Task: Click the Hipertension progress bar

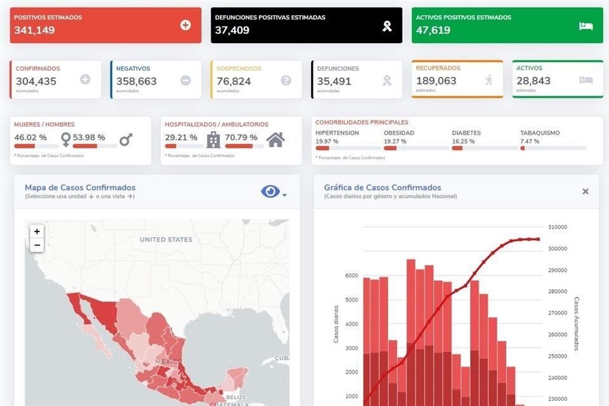Action: [348, 148]
